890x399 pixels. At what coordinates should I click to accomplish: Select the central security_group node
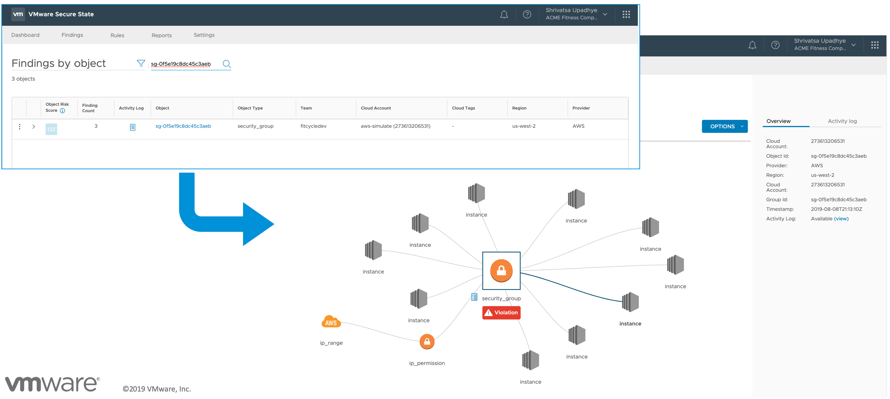(x=501, y=271)
